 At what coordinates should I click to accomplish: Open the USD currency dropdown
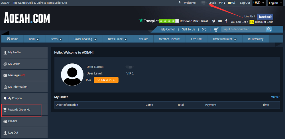coord(259,3)
